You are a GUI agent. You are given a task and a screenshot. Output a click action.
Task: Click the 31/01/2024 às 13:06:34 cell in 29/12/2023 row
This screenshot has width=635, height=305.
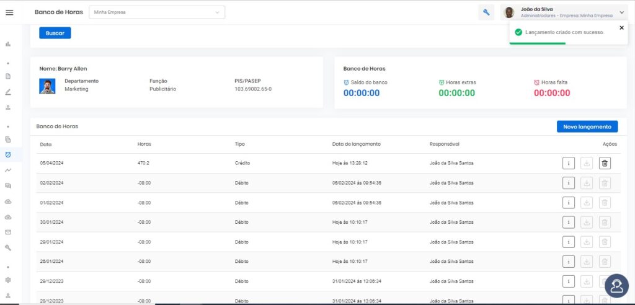click(x=357, y=281)
